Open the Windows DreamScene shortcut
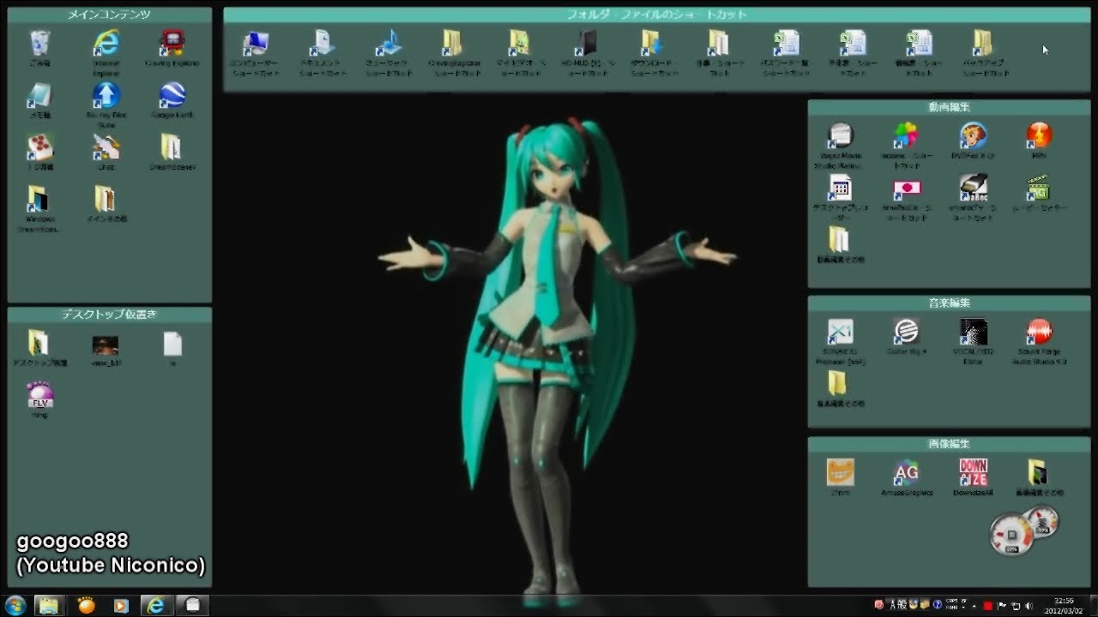1098x617 pixels. coord(38,200)
